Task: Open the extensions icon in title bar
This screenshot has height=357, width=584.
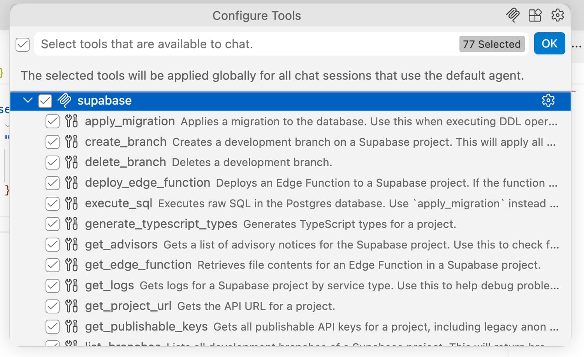Action: [535, 15]
